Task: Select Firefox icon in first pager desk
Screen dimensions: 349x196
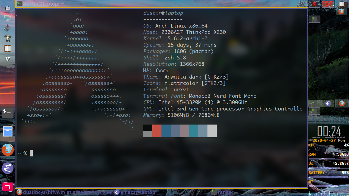Action: tap(341, 11)
